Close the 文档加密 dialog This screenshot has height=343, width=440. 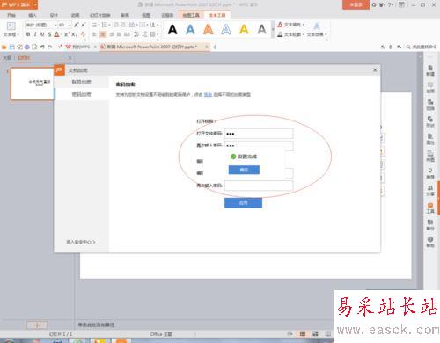375,70
